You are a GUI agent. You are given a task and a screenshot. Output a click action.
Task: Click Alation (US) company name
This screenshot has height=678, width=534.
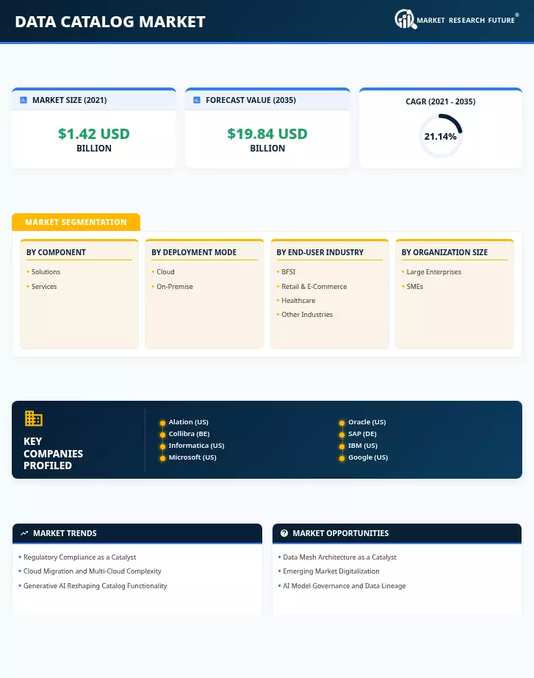(x=188, y=422)
